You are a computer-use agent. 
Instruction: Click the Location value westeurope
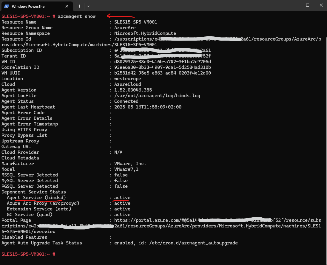pyautogui.click(x=128, y=79)
